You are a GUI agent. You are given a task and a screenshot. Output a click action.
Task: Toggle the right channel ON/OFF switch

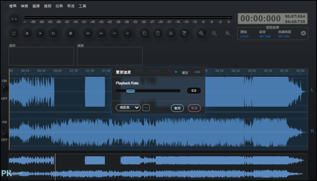[4, 131]
